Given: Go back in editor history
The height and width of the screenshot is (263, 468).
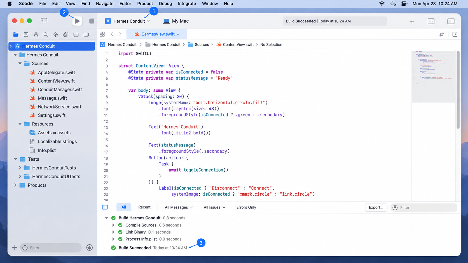Looking at the screenshot, I should point(112,34).
